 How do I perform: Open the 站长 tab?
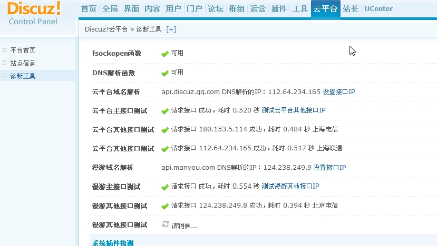351,9
